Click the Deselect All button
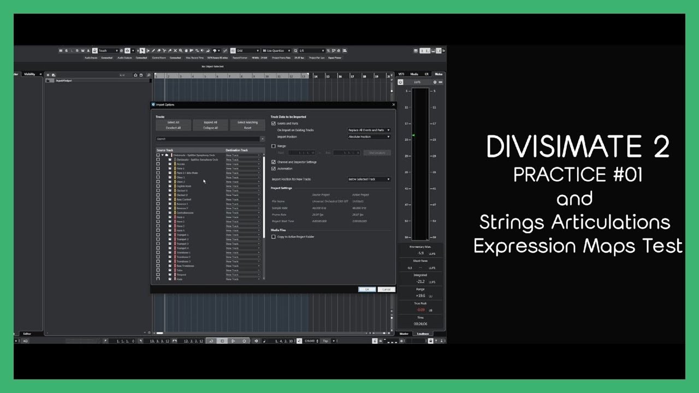 173,128
